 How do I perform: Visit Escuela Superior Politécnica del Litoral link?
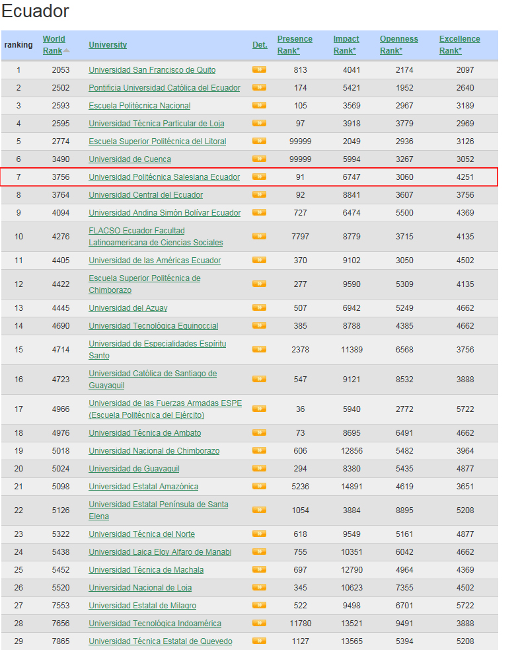coord(157,142)
